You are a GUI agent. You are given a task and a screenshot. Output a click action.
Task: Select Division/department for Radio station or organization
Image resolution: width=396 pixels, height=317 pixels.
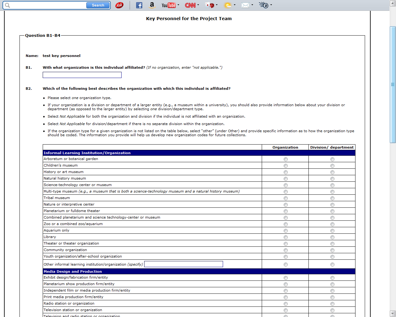click(332, 304)
